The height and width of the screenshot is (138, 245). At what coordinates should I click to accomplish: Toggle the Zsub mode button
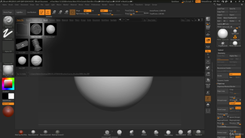[x=110, y=11]
